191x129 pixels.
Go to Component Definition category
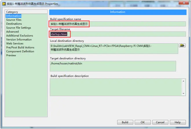[20, 51]
